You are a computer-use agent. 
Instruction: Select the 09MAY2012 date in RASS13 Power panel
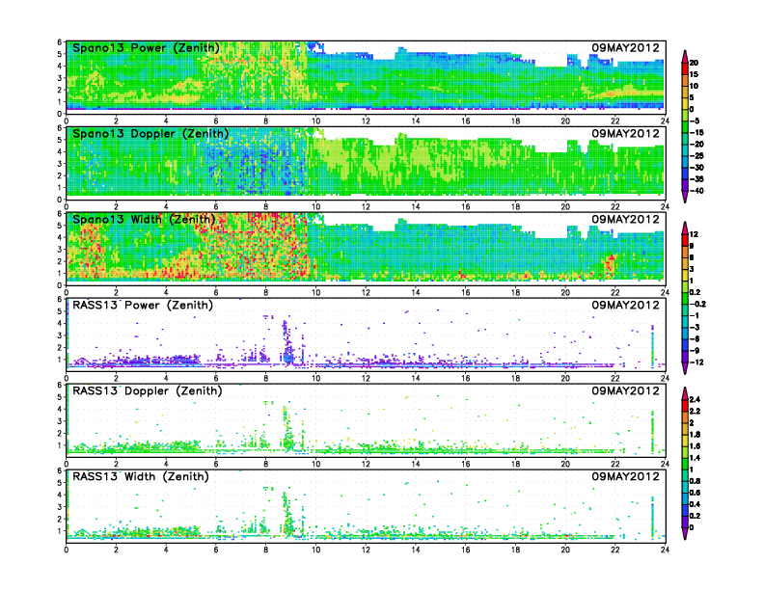(625, 305)
